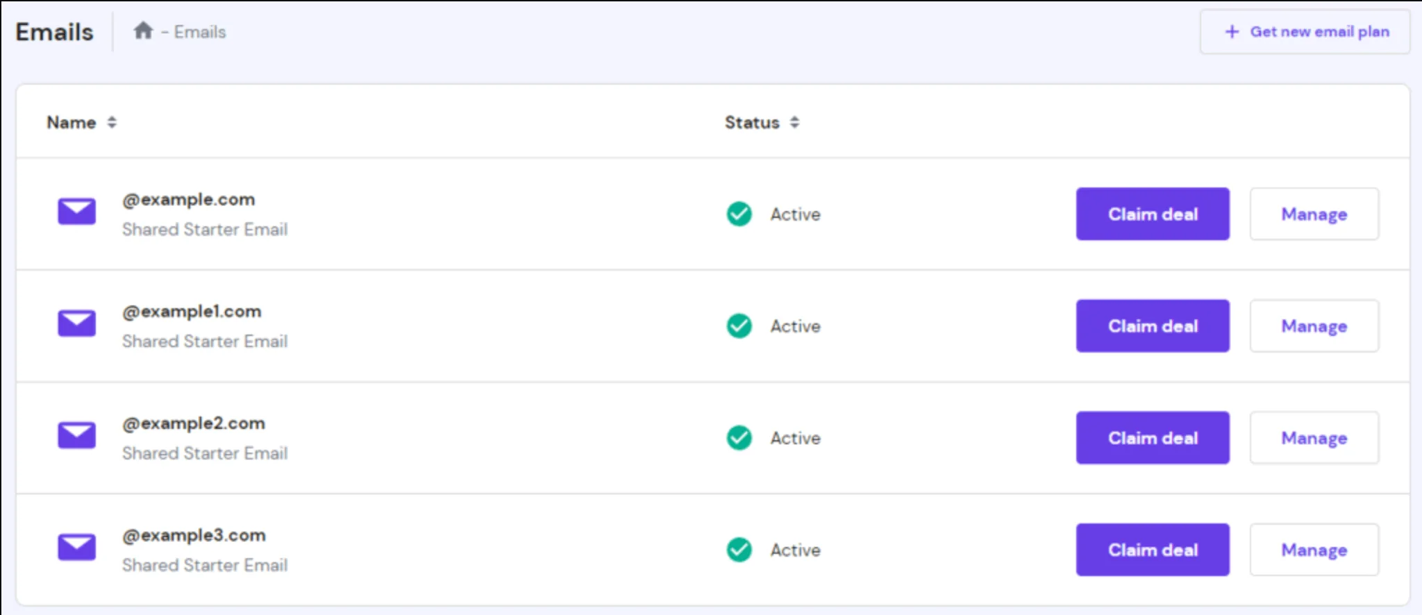The width and height of the screenshot is (1422, 615).
Task: Claim deal for @example1.com
Action: tap(1152, 326)
